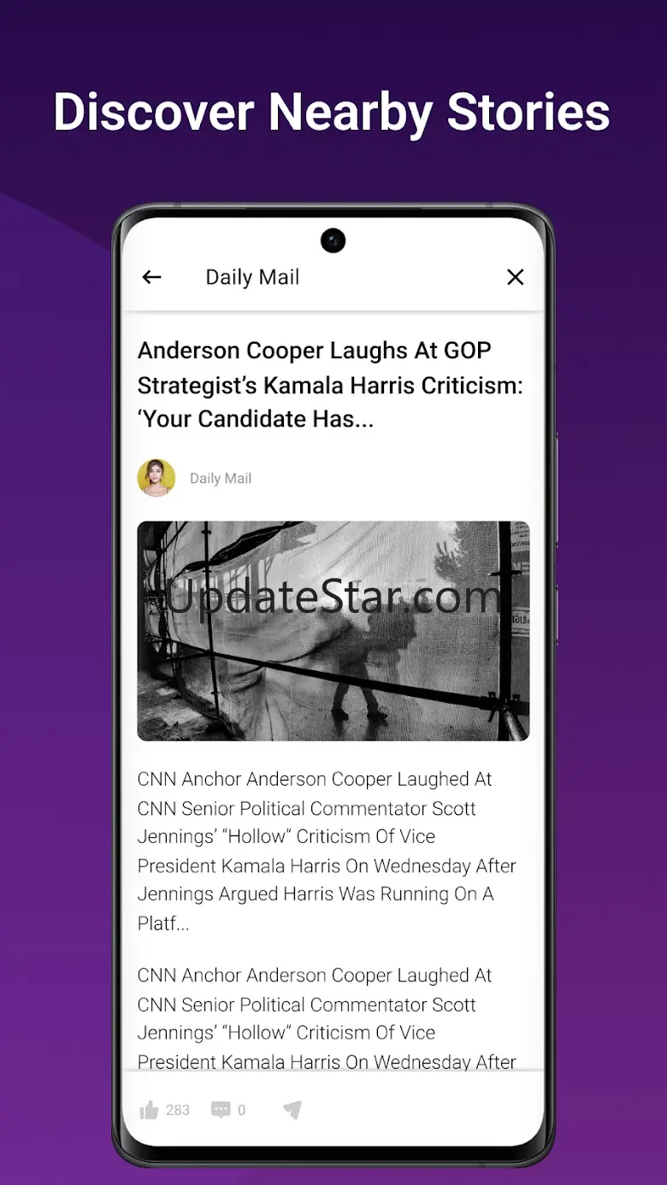This screenshot has width=667, height=1185.
Task: Click the UpdateStar.com watermark text
Action: point(332,597)
